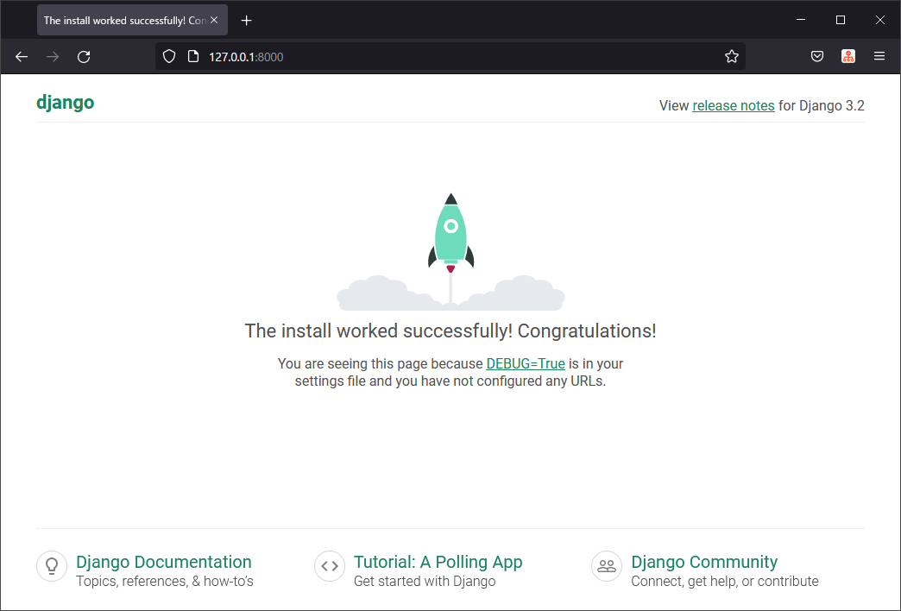The image size is (901, 611).
Task: Click the django logo heading
Action: pyautogui.click(x=65, y=103)
